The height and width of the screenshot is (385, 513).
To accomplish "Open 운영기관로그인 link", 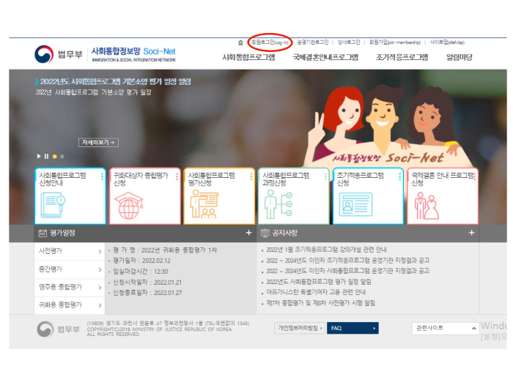I will coord(312,42).
